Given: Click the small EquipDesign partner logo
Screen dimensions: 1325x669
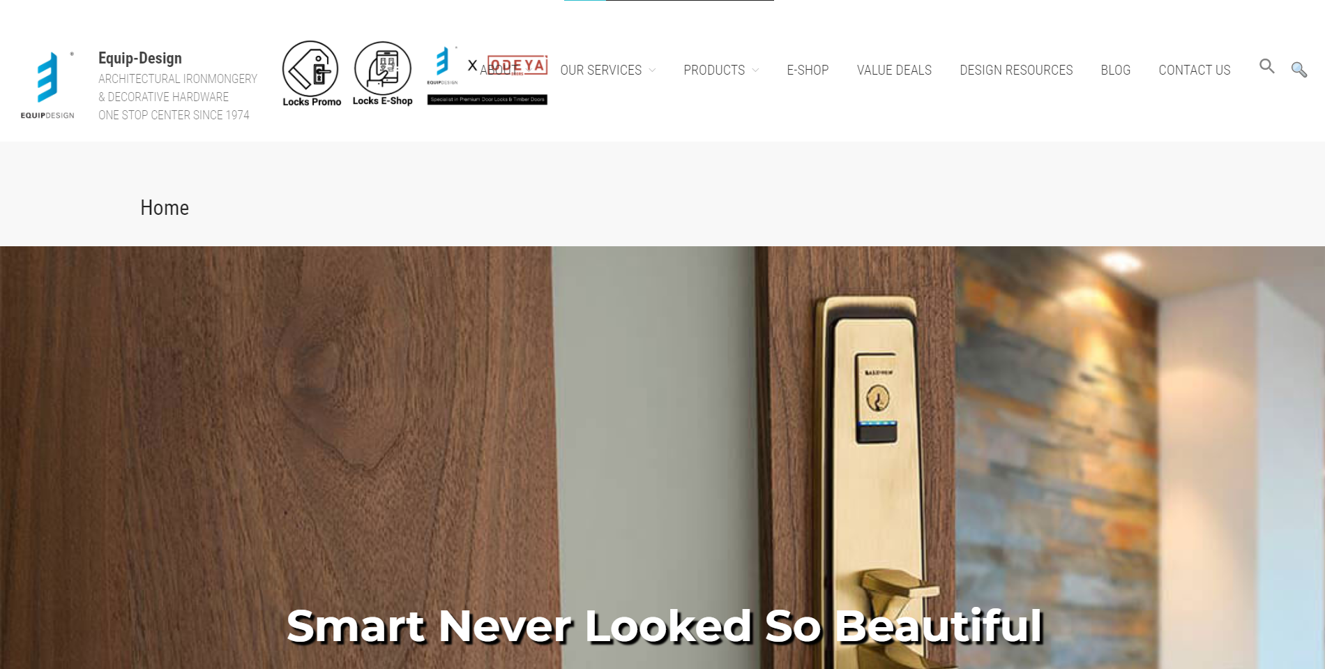Looking at the screenshot, I should click(x=443, y=66).
